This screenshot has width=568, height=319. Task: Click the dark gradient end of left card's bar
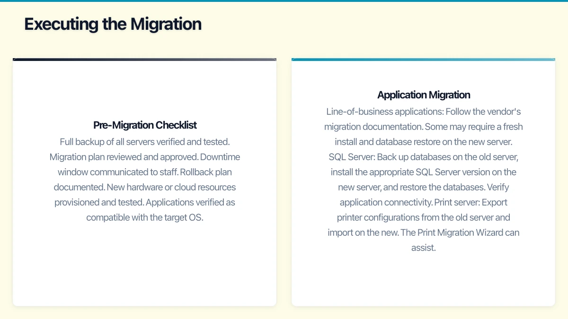click(x=28, y=59)
